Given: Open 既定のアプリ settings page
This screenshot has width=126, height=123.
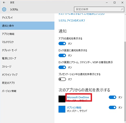Looking at the screenshot, I should 27,83.
